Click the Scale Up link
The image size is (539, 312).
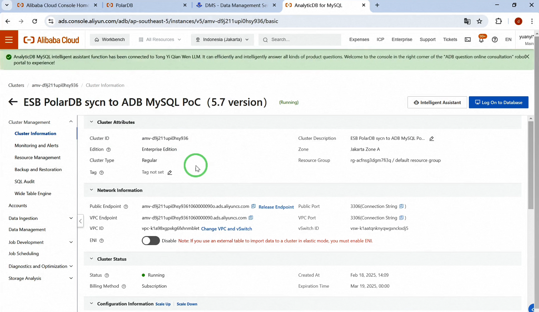[x=163, y=304]
